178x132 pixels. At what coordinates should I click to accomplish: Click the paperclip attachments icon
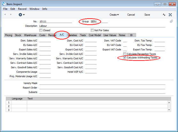pyautogui.click(x=171, y=21)
